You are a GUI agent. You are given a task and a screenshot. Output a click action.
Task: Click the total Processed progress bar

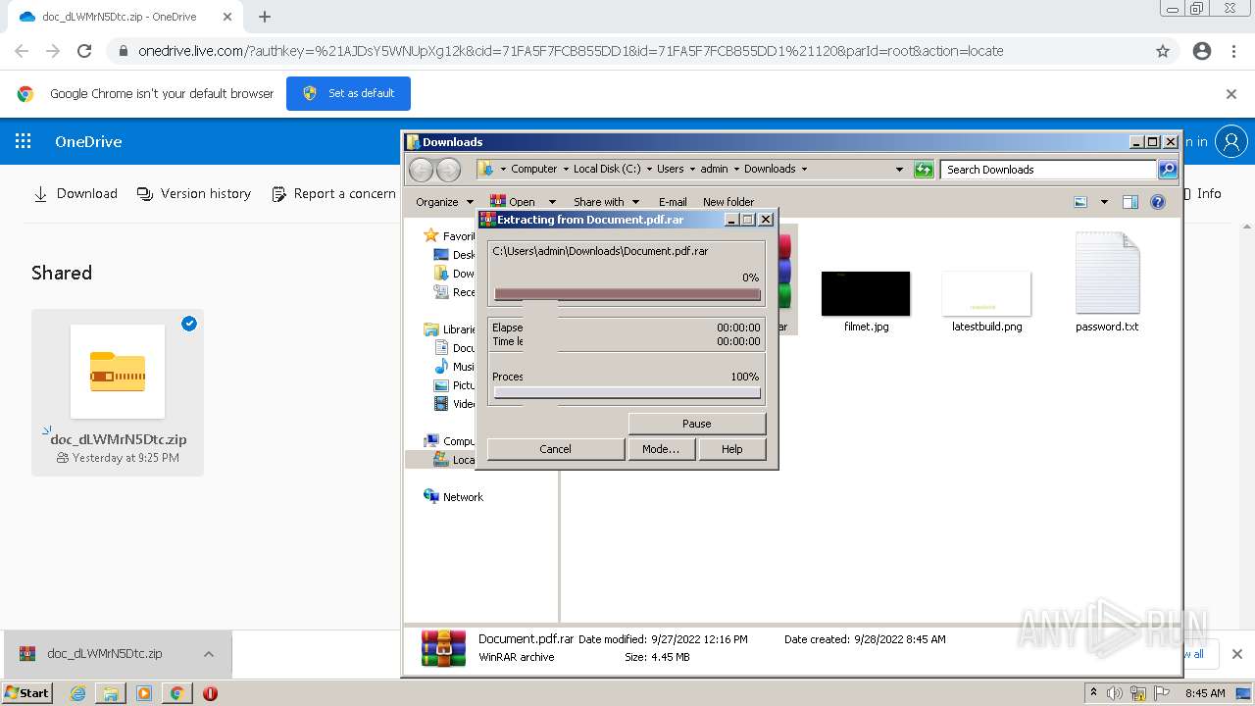[627, 392]
